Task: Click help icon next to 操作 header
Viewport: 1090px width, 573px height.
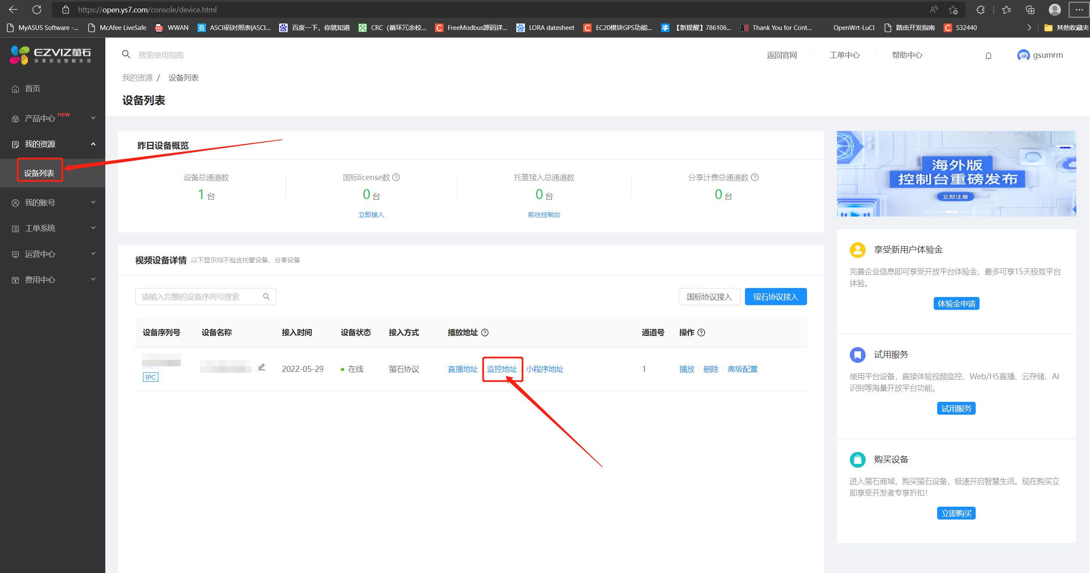Action: [x=701, y=333]
